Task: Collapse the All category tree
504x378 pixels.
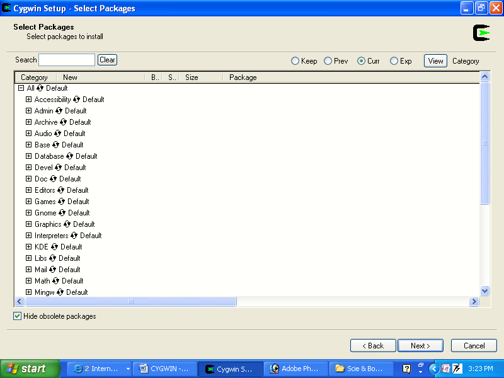Action: click(x=21, y=88)
